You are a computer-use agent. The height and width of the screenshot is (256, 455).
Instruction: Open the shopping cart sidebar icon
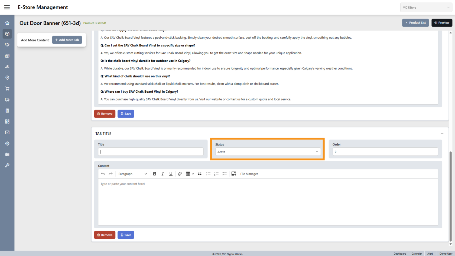click(7, 89)
